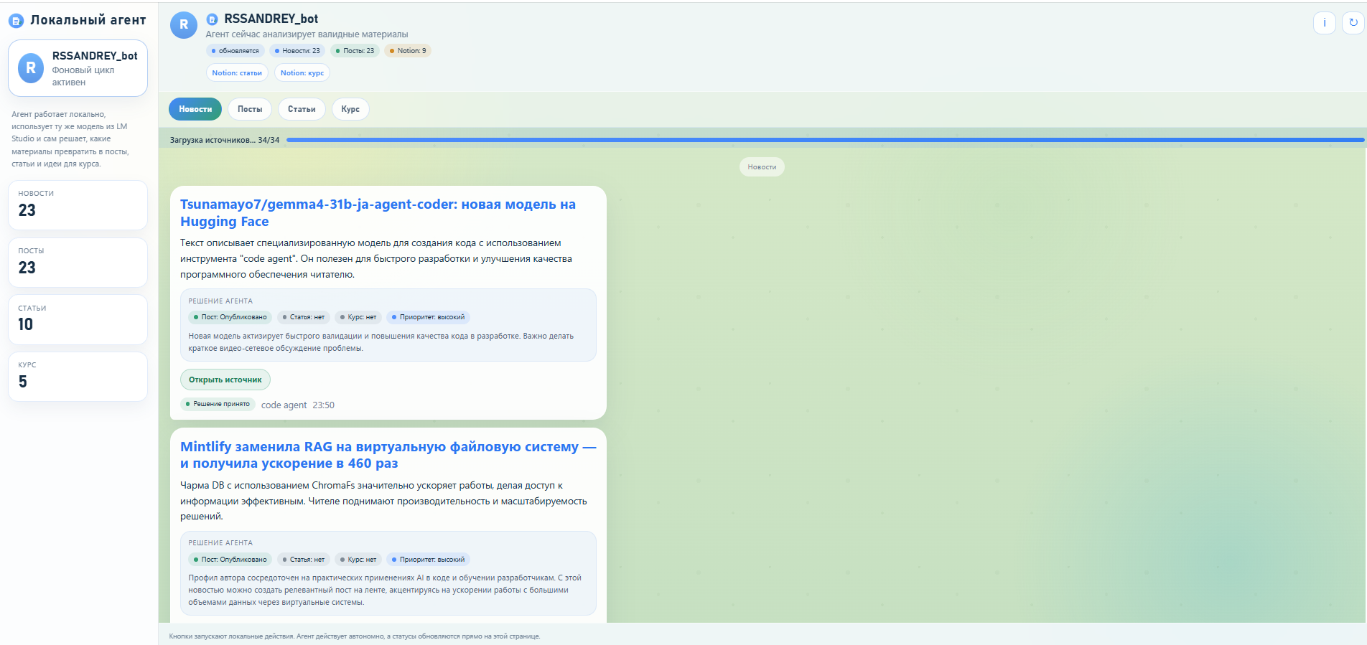
Task: Open the Notion: курс link
Action: point(302,72)
